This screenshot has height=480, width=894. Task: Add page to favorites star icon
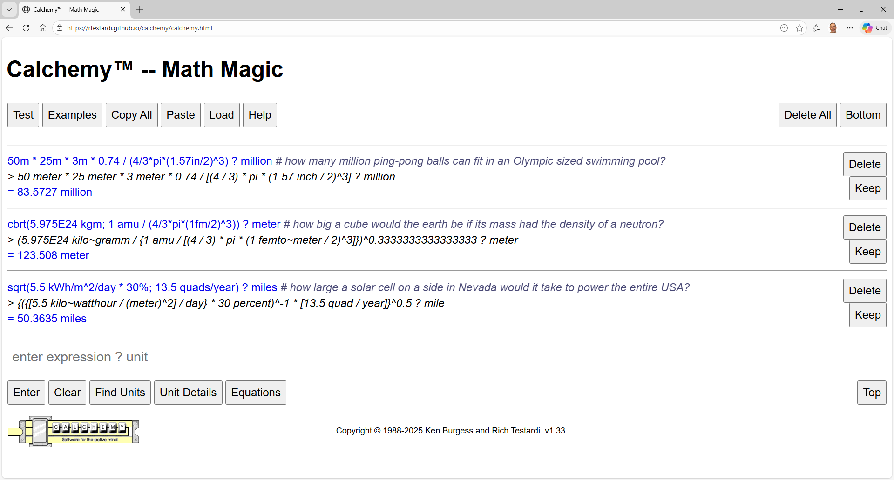tap(799, 28)
